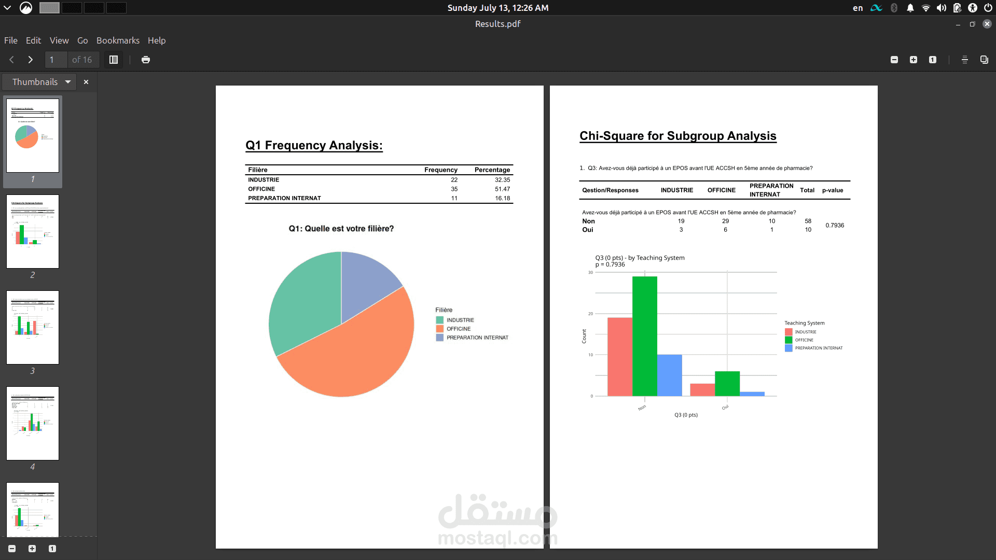Zoom in using toolbar plus icon

tap(914, 60)
